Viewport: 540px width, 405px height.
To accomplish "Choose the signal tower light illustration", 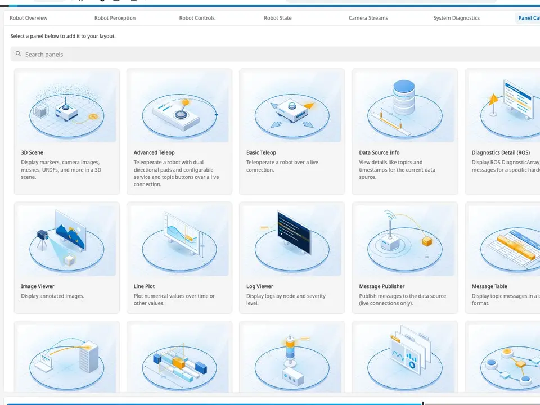I will pos(292,358).
